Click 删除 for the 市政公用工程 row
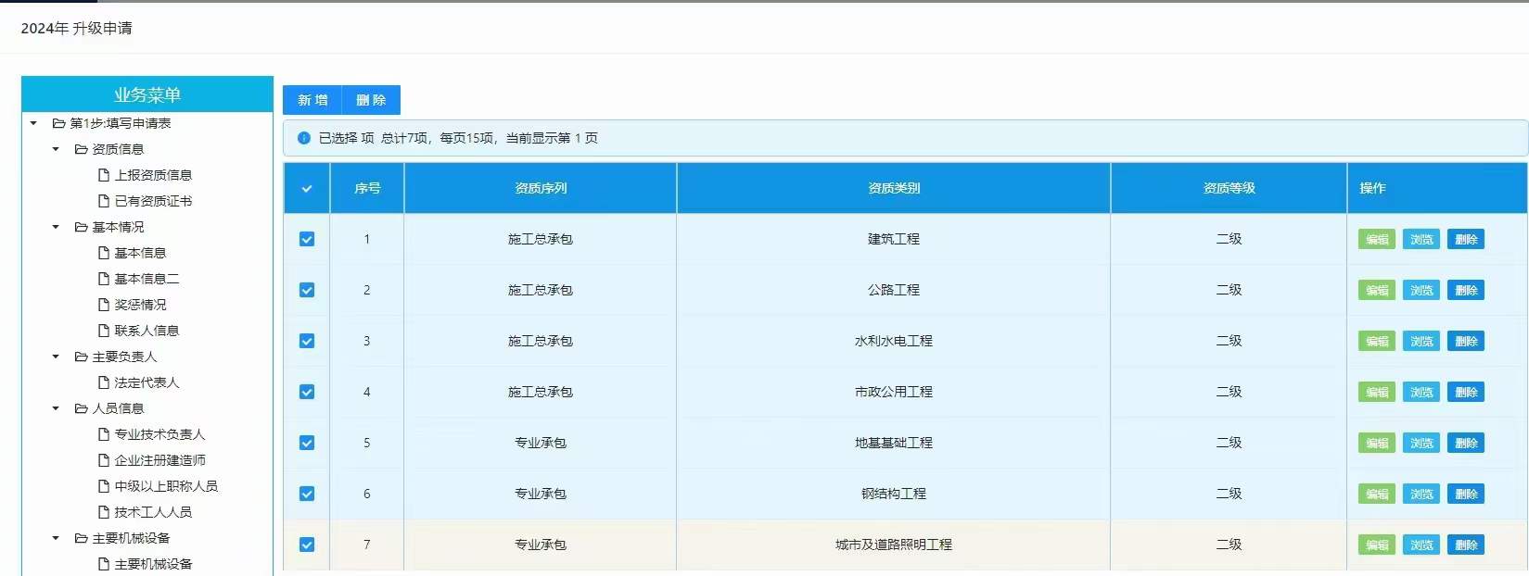The height and width of the screenshot is (576, 1529). [1466, 392]
